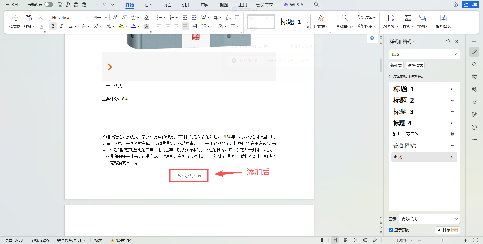Click the WPS AI icon in the ribbon

[x=294, y=5]
